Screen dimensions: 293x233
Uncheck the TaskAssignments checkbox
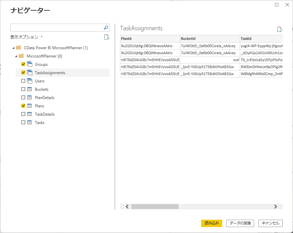[23, 72]
